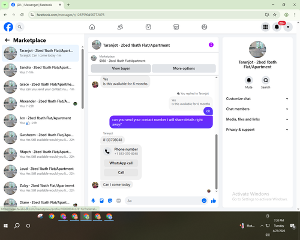Open notifications bell with 20+ badge
Screen dimensions: 300x240
coord(277,27)
